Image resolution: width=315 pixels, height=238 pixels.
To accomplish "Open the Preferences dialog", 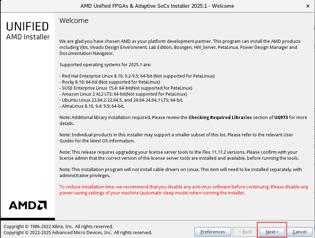I will [213, 232].
